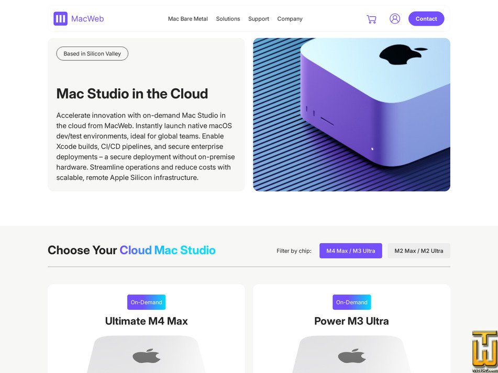The width and height of the screenshot is (498, 373).
Task: Click the Based in Silicon Valley badge
Action: point(92,53)
